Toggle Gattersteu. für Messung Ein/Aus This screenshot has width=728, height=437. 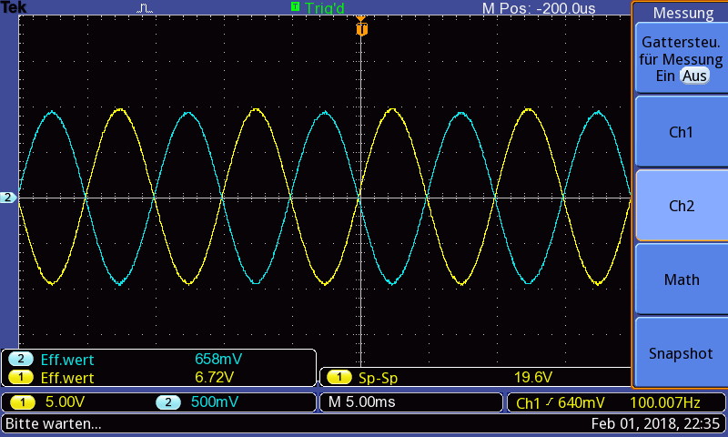[681, 58]
